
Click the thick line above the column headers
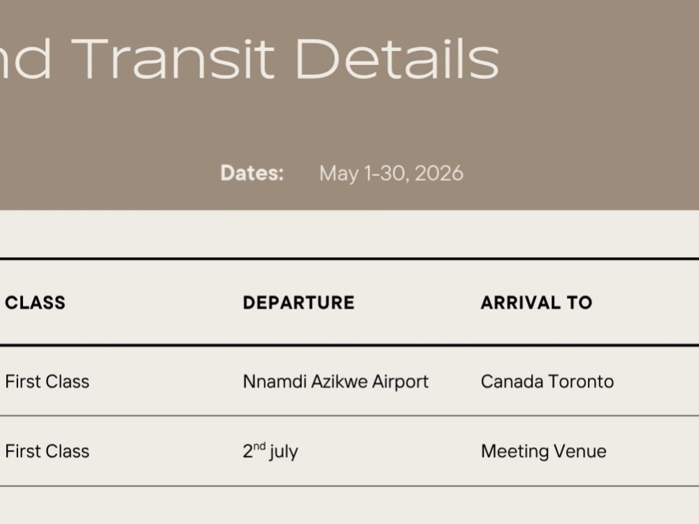pos(349,259)
